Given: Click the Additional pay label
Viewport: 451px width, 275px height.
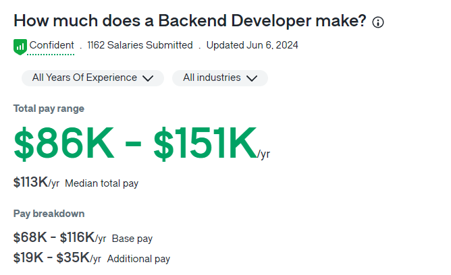Looking at the screenshot, I should click(138, 259).
